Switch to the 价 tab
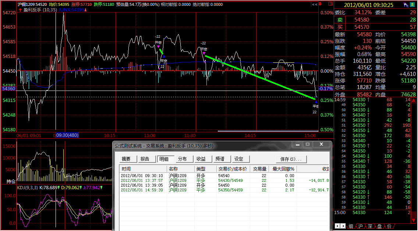 click(389, 226)
